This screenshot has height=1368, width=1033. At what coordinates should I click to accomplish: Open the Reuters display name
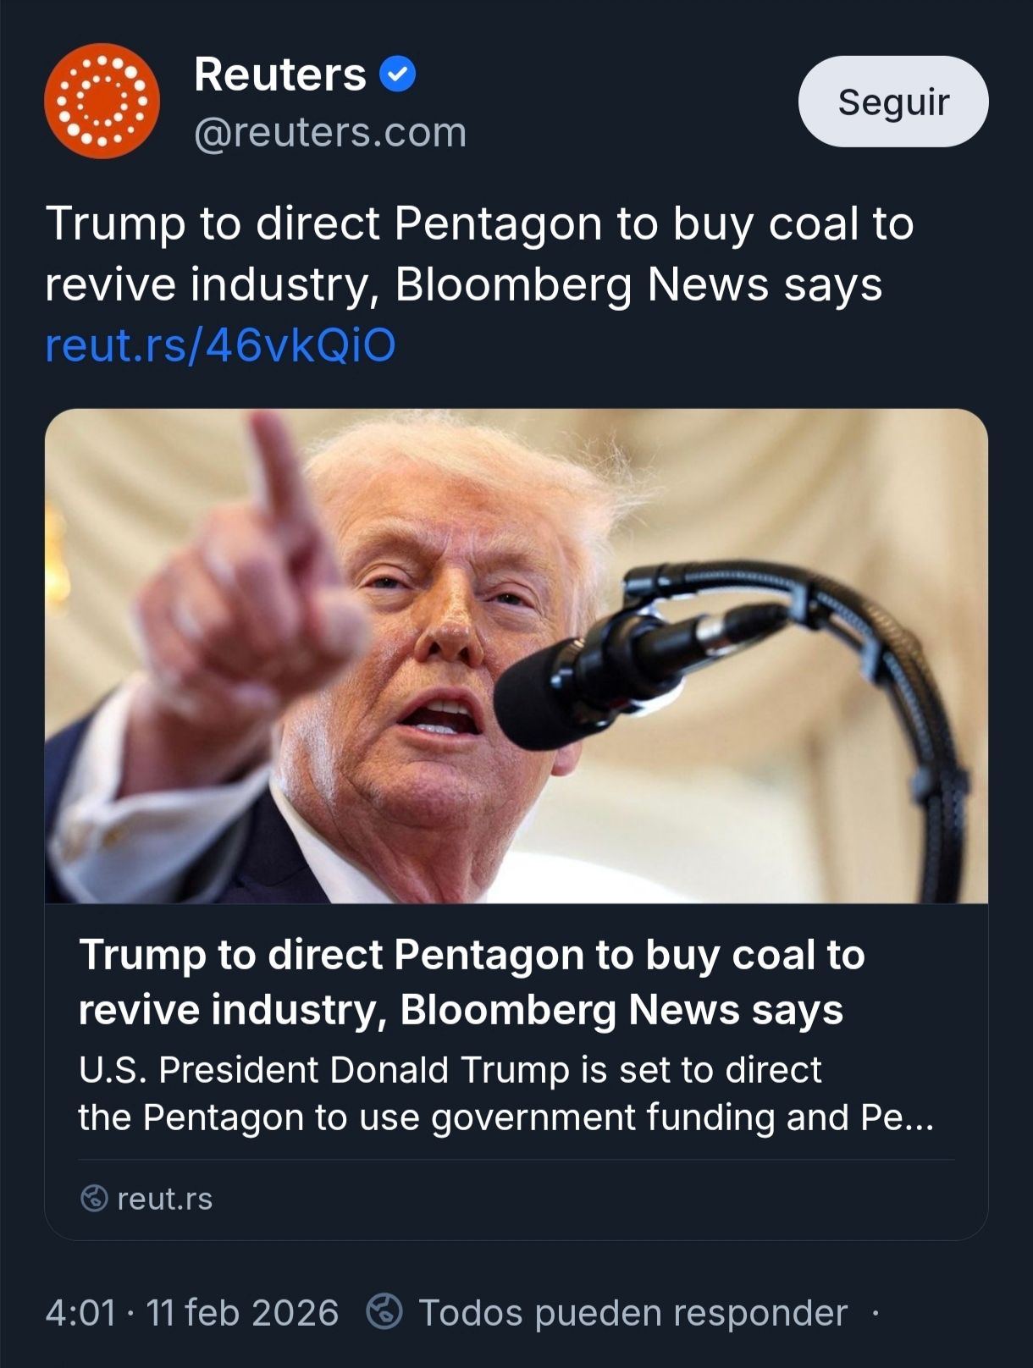click(280, 74)
